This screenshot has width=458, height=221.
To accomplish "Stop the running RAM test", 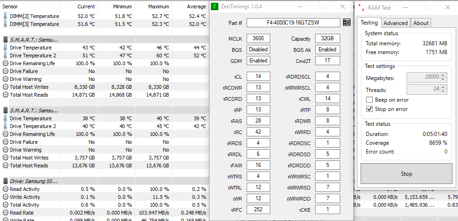I will [x=406, y=174].
